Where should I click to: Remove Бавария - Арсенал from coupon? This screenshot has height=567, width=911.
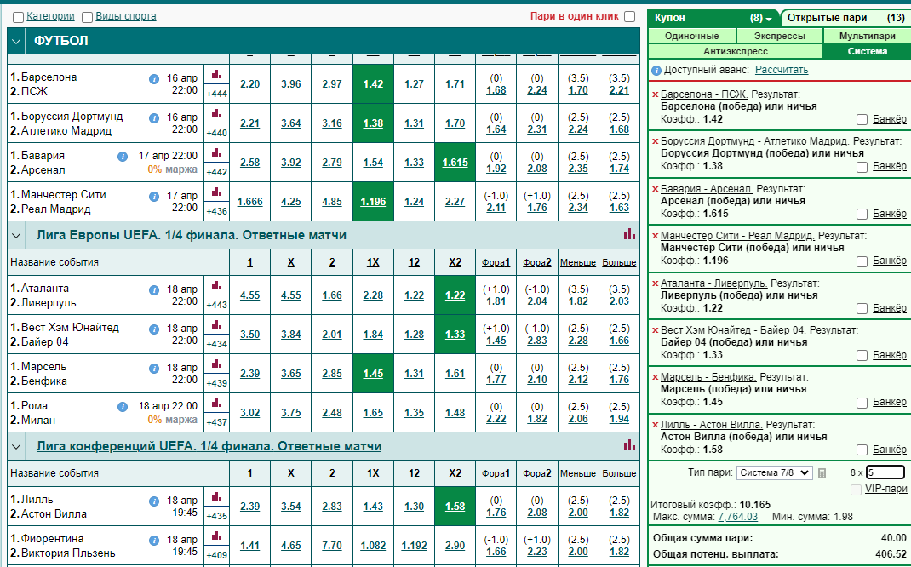[656, 189]
